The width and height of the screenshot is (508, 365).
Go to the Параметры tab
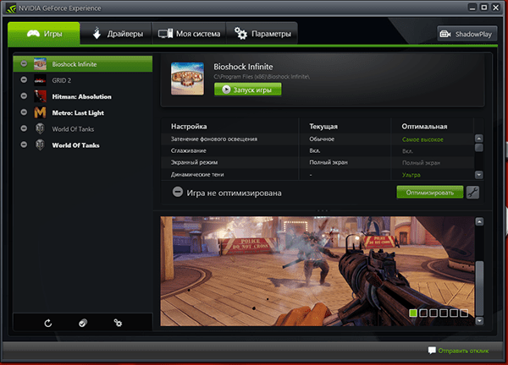tap(262, 34)
